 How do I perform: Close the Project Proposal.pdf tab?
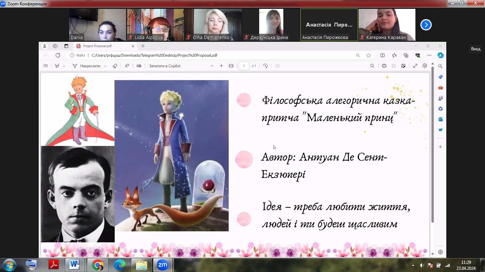click(133, 46)
